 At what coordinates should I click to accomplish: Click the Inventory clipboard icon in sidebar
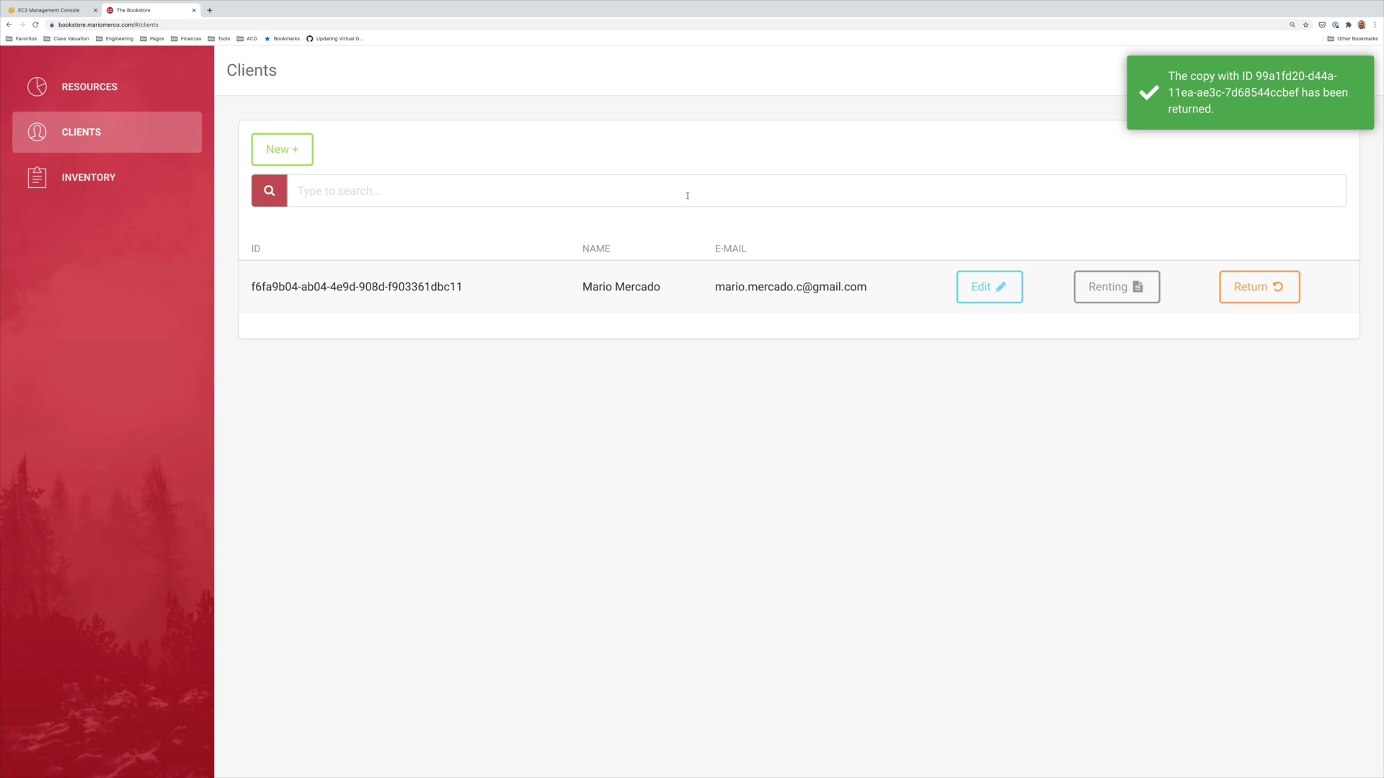[x=37, y=177]
